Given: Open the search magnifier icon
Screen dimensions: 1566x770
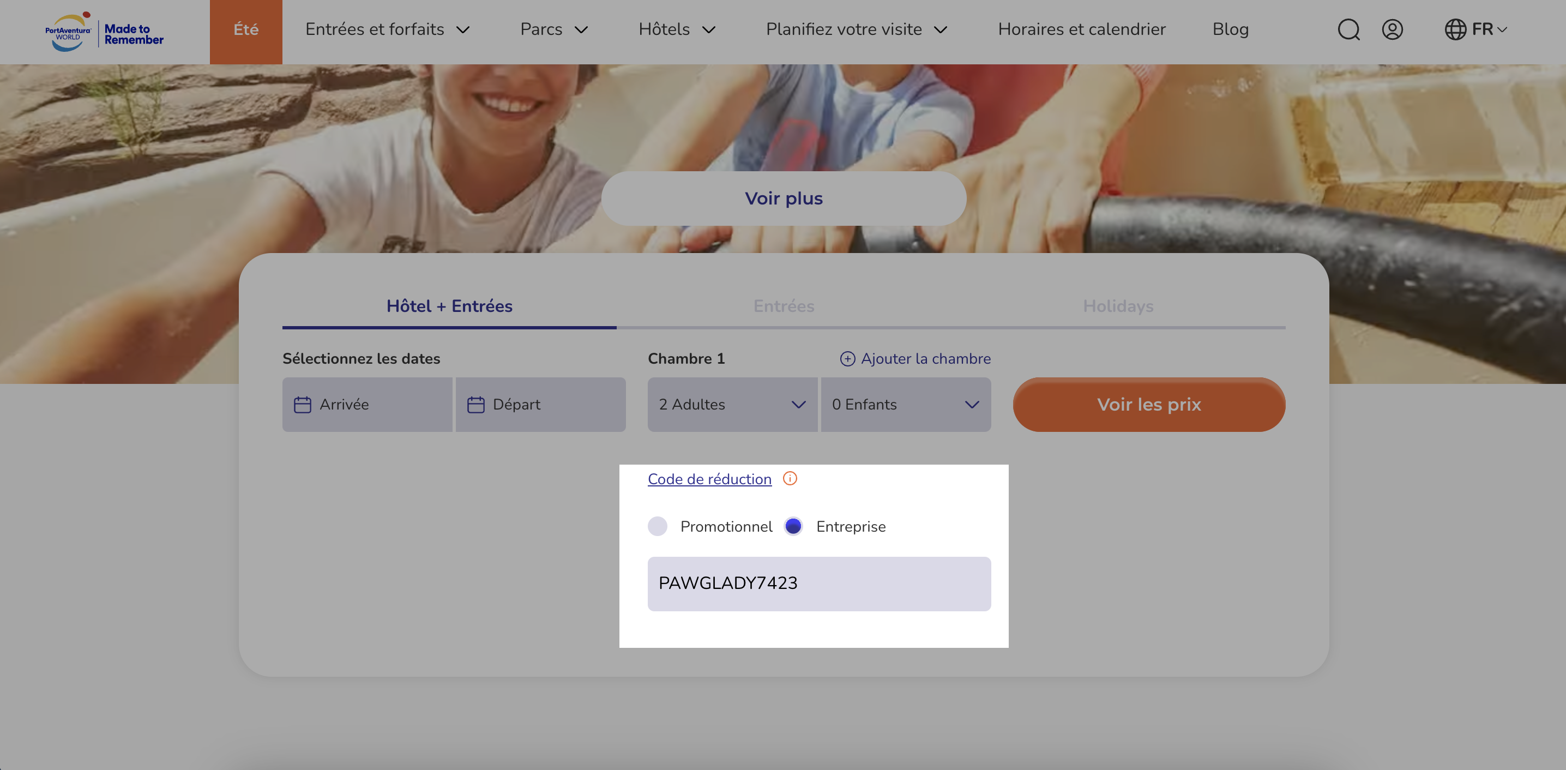Looking at the screenshot, I should (x=1348, y=29).
